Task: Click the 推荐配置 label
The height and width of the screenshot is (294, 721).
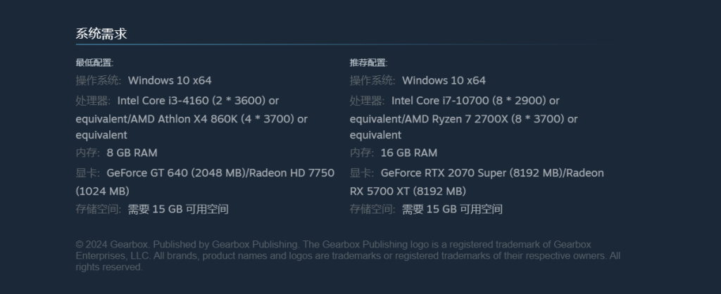Action: tap(368, 63)
